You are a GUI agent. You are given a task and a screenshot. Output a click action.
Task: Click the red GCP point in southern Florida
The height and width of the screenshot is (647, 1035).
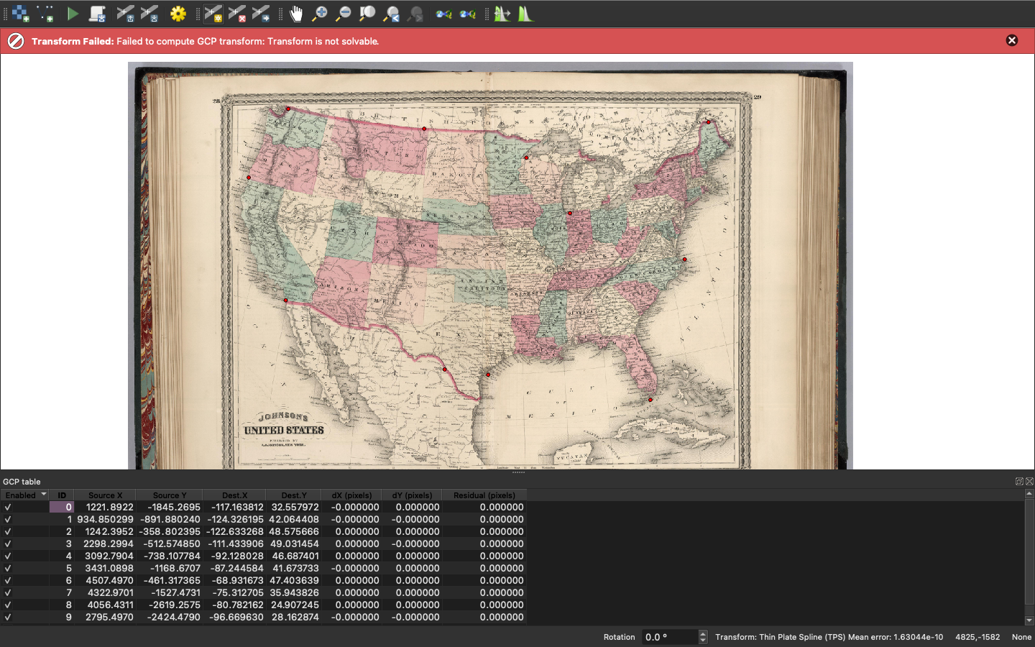[650, 400]
